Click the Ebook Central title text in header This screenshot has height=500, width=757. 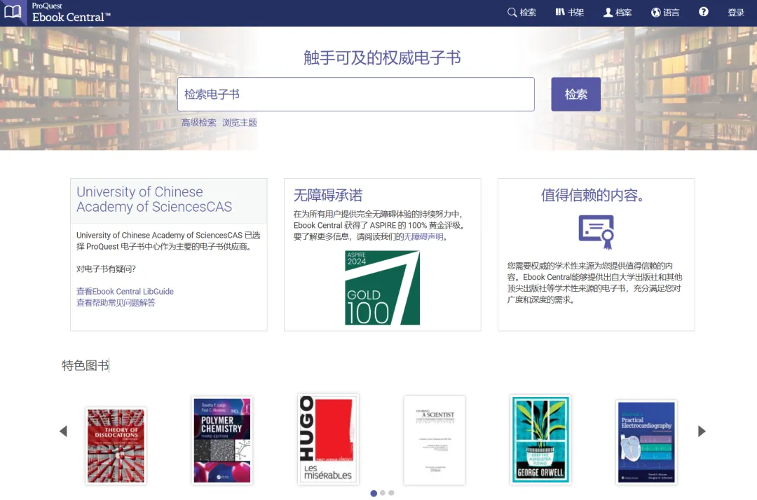[71, 18]
